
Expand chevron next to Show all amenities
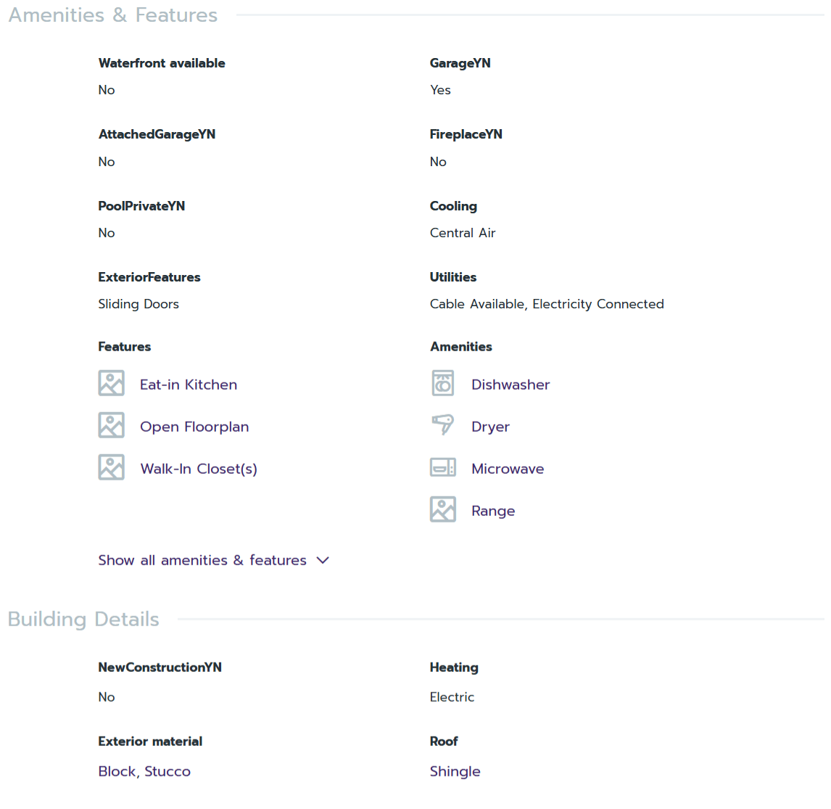point(323,560)
